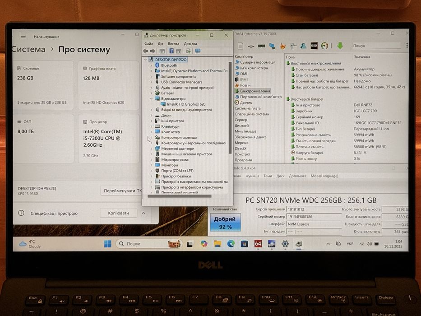Image resolution: width=421 pixels, height=316 pixels.
Task: Expand the Bluetooth node in Device Manager
Action: (x=151, y=65)
